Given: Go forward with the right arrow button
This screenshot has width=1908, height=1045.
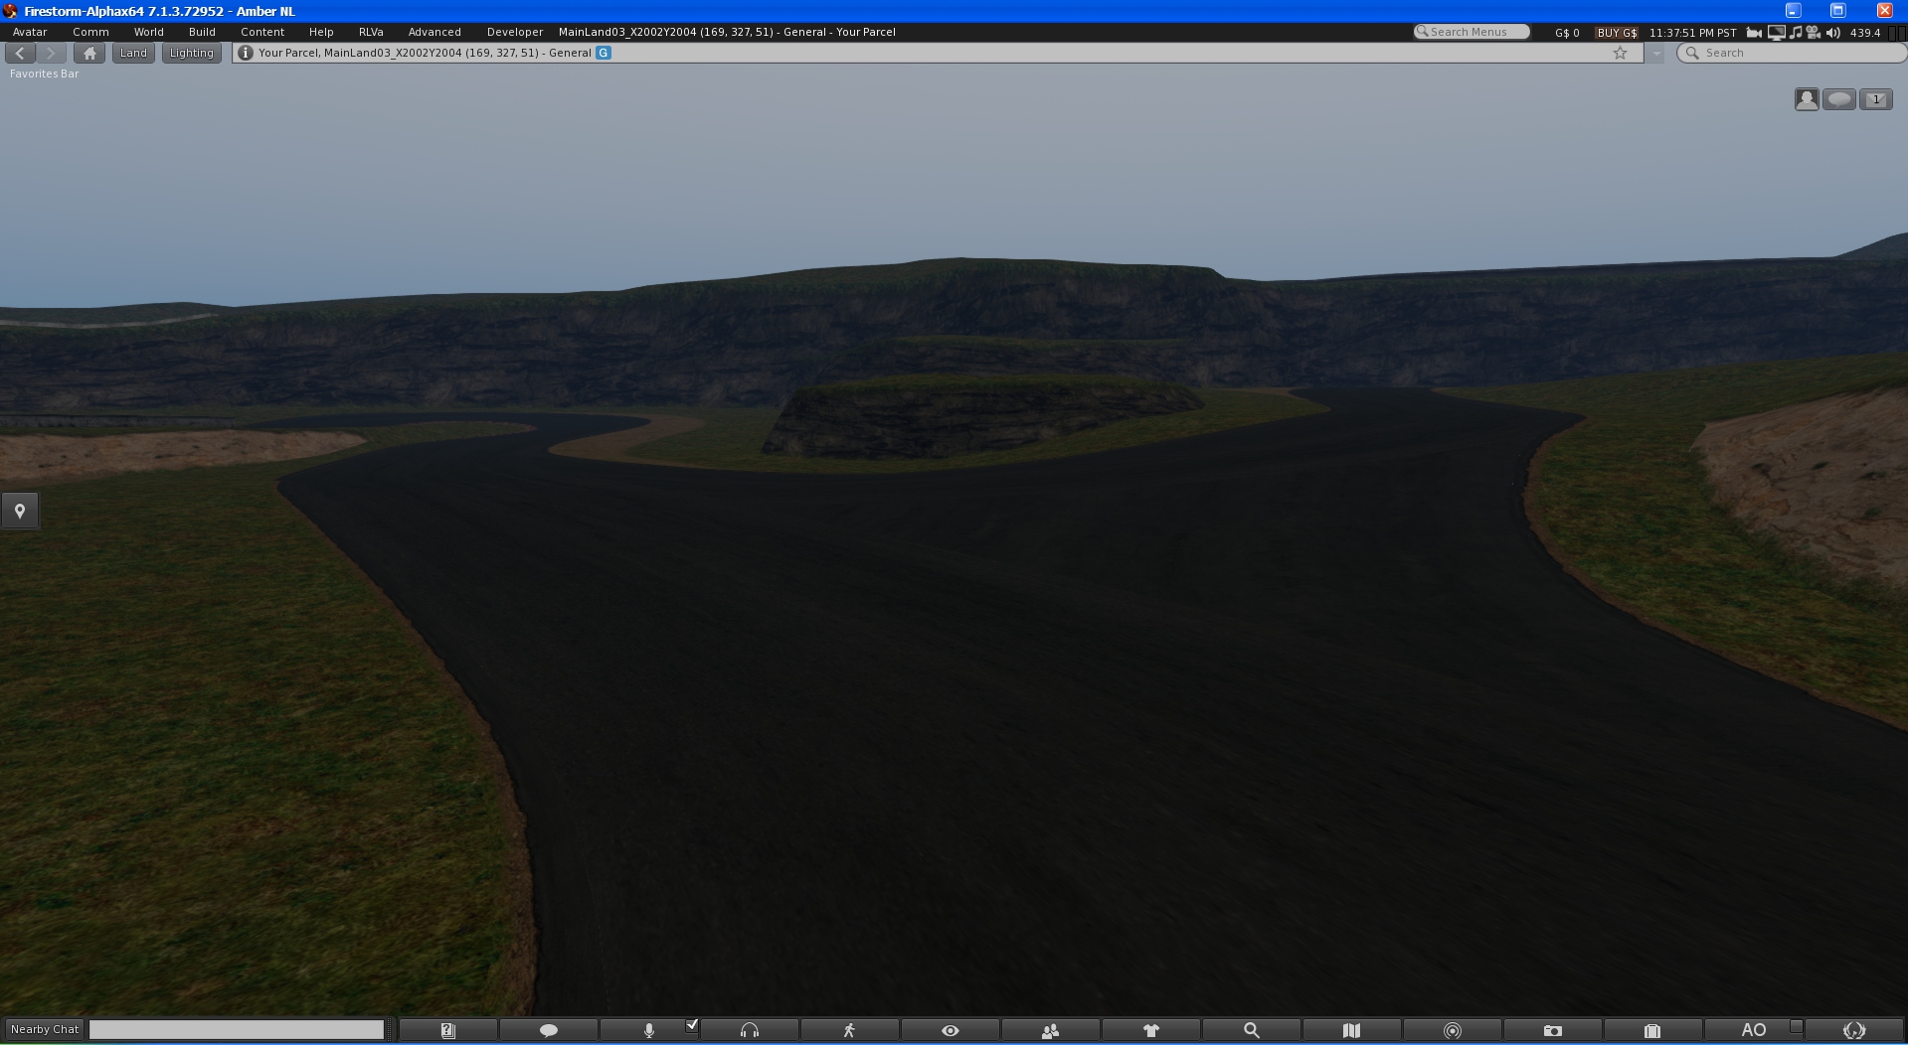Looking at the screenshot, I should [x=51, y=53].
